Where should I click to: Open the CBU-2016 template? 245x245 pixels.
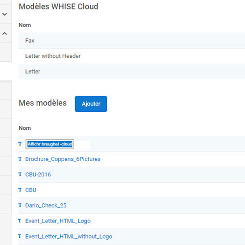coord(38,174)
